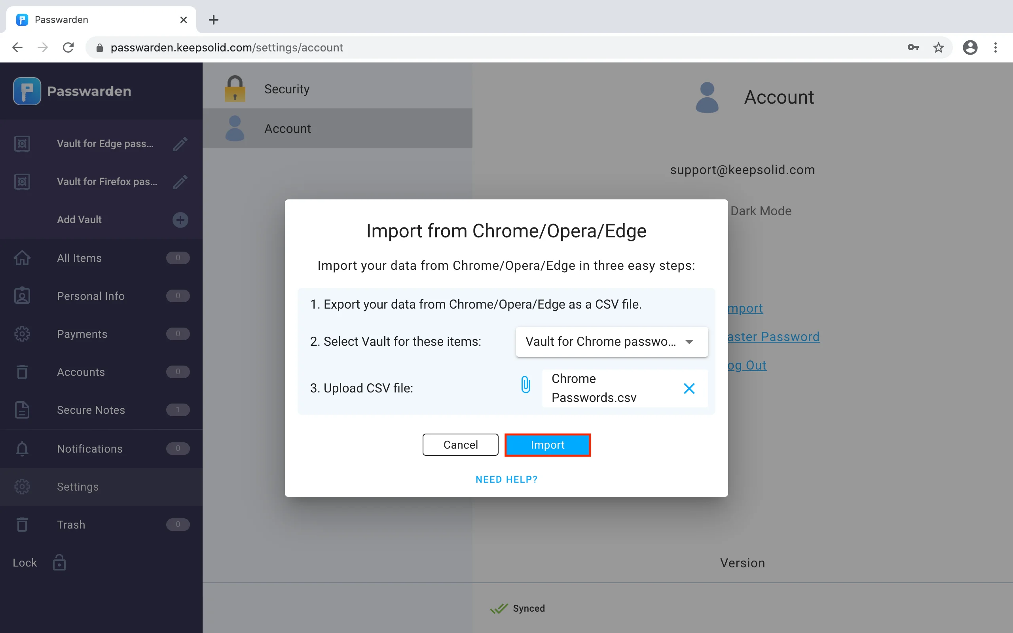The width and height of the screenshot is (1013, 633).
Task: Remove the uploaded Chrome Passwords.csv file
Action: [x=689, y=389]
